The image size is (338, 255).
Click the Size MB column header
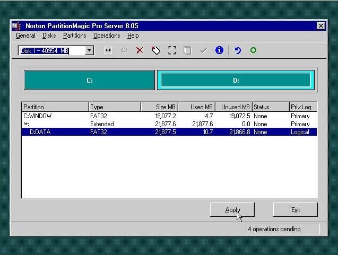(x=160, y=107)
